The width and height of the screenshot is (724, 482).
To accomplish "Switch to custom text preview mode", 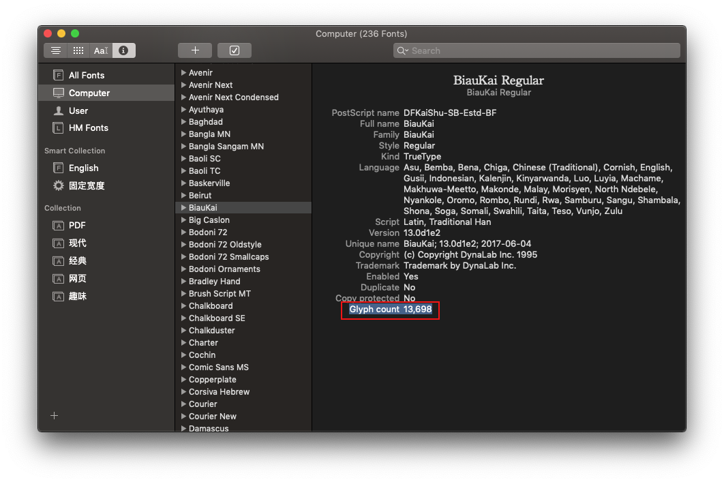I will [101, 50].
